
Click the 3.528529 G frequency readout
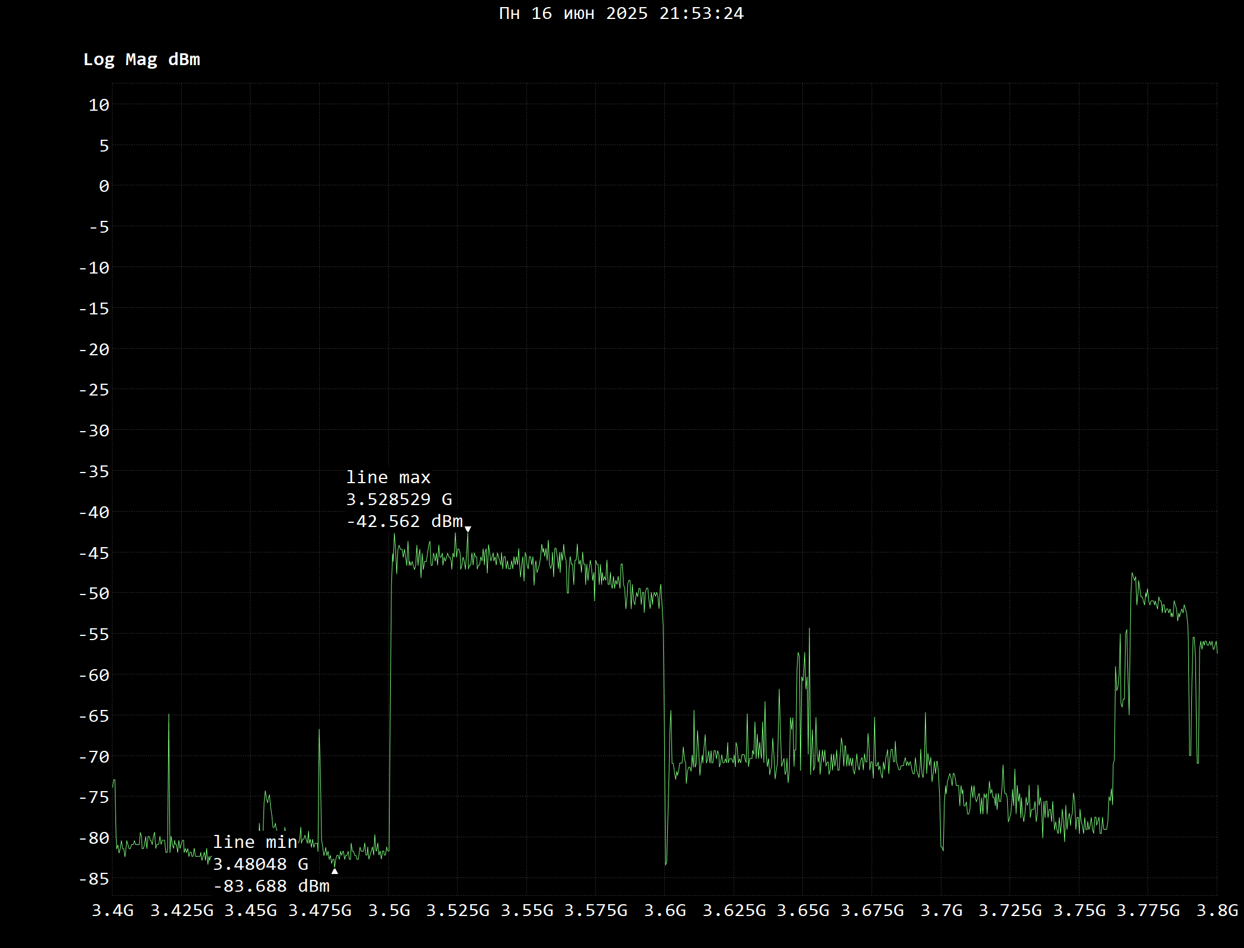399,500
